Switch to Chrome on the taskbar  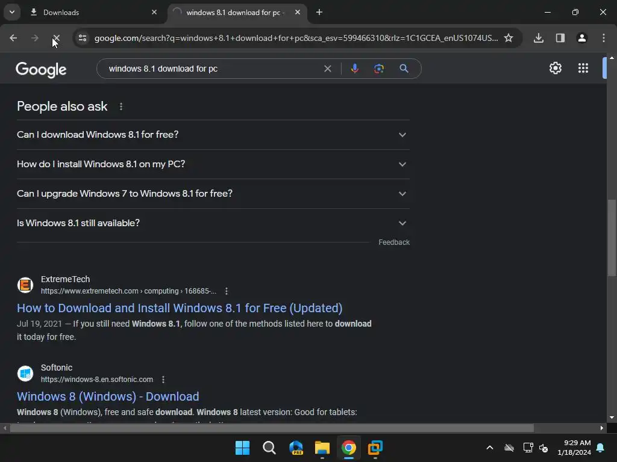[x=349, y=448]
